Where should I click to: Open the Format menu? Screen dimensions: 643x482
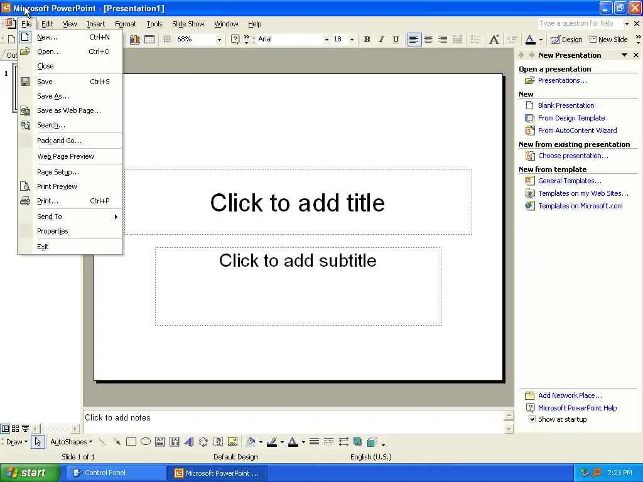[x=126, y=24]
